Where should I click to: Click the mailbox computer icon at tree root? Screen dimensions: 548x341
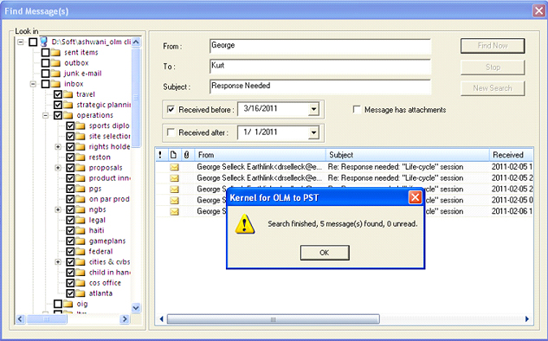click(x=43, y=42)
